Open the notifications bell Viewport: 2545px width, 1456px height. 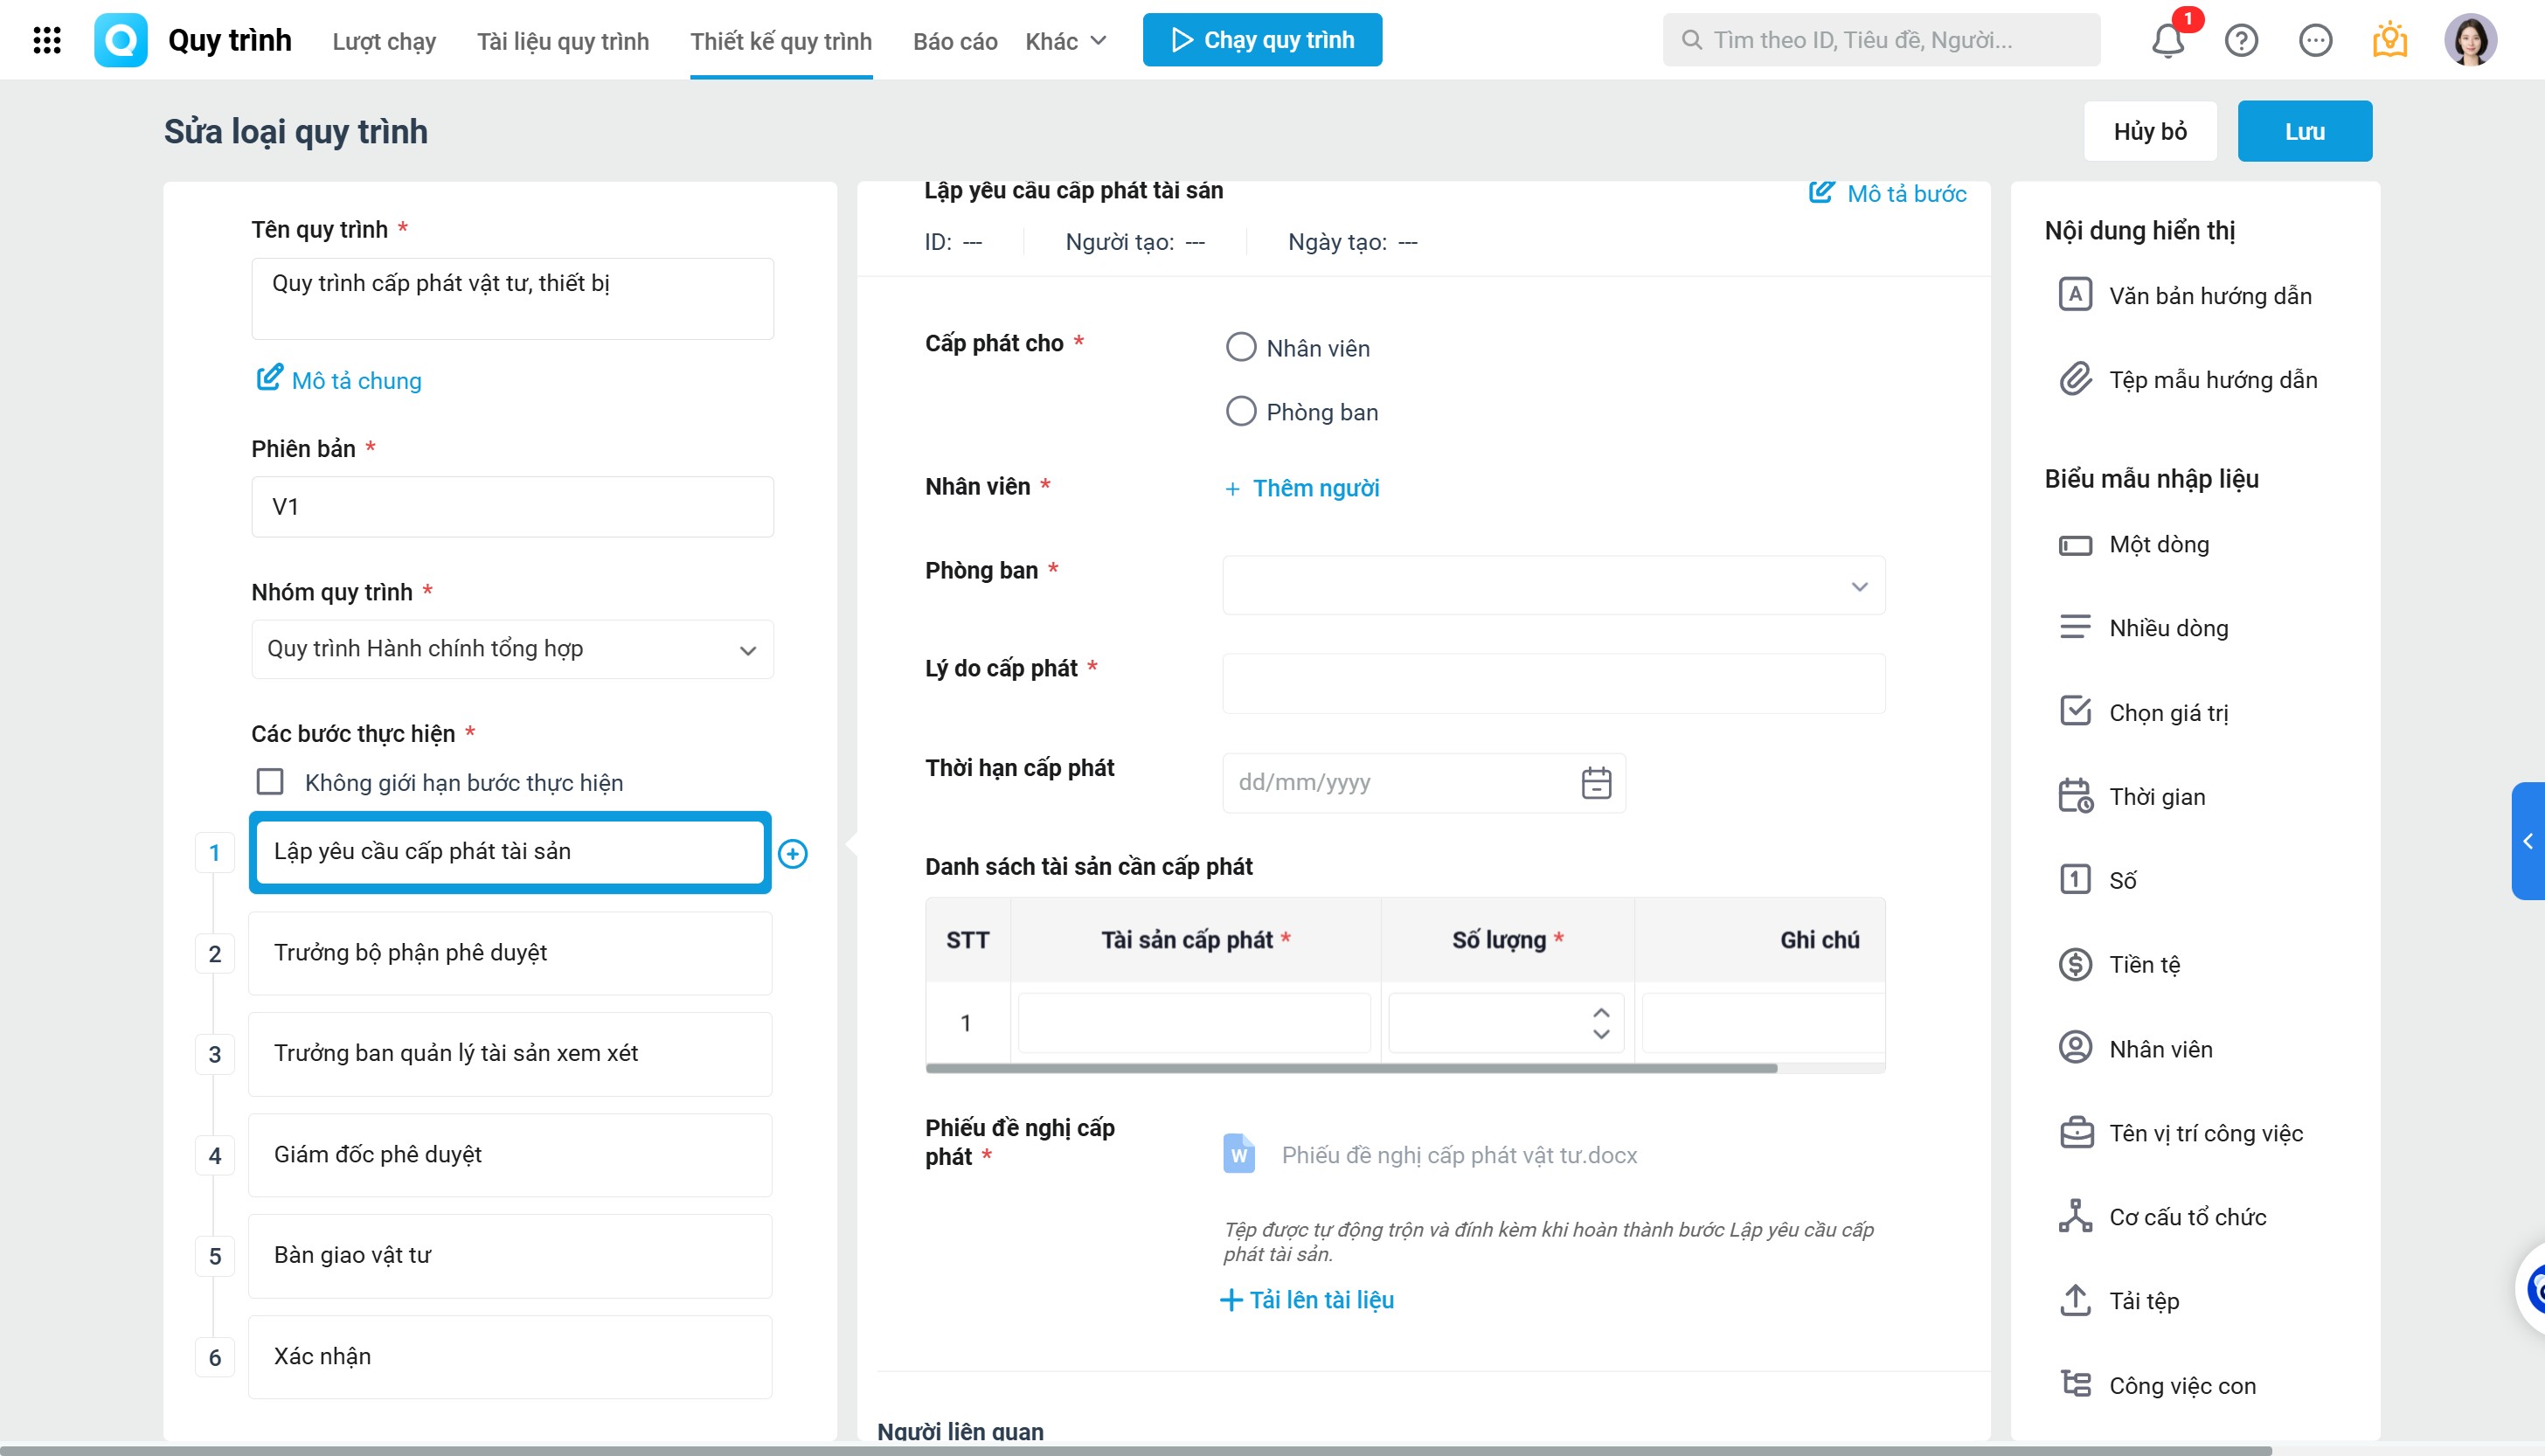pyautogui.click(x=2167, y=40)
